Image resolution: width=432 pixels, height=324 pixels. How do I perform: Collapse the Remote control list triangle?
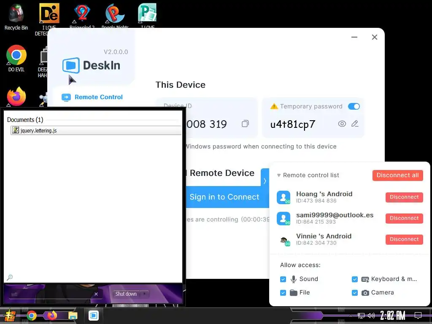point(279,175)
